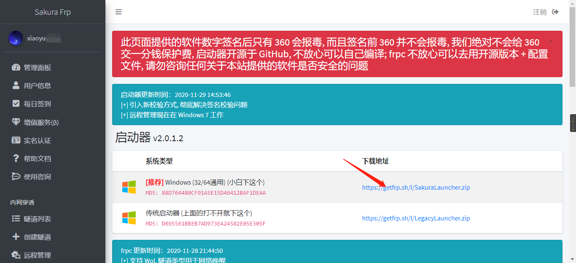This screenshot has width=576, height=263.
Task: Click the 创建隧道 plus icon
Action: pos(16,237)
